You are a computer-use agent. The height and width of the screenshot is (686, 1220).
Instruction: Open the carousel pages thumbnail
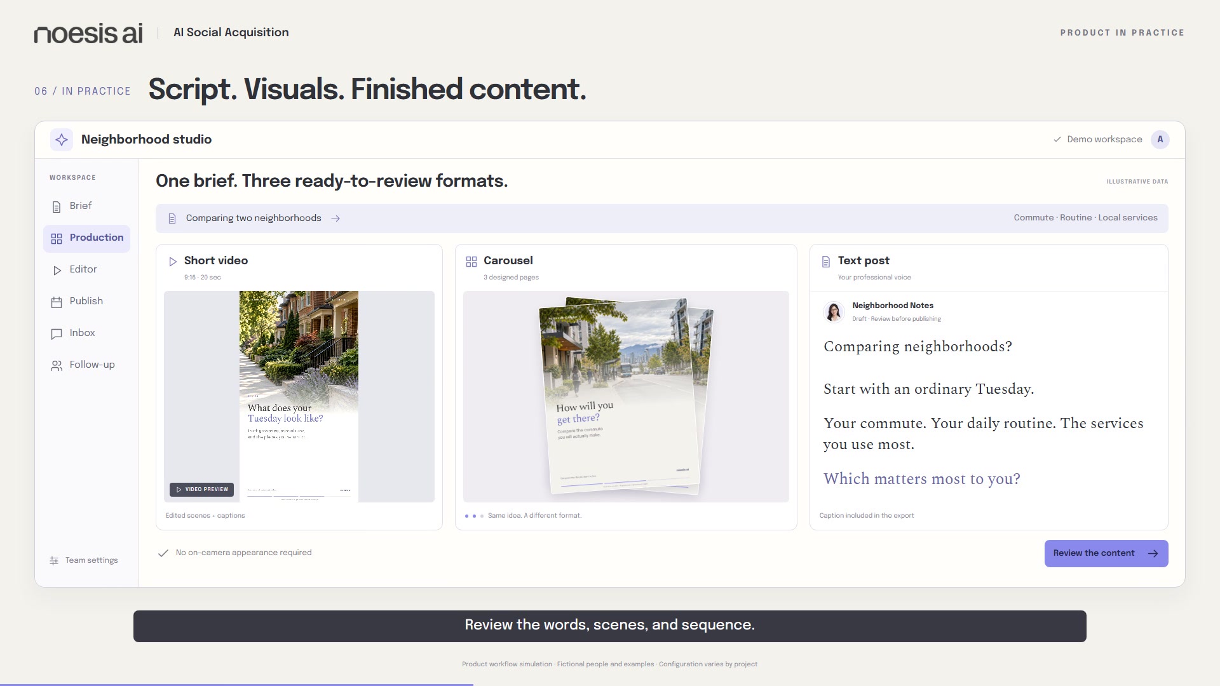click(x=626, y=396)
